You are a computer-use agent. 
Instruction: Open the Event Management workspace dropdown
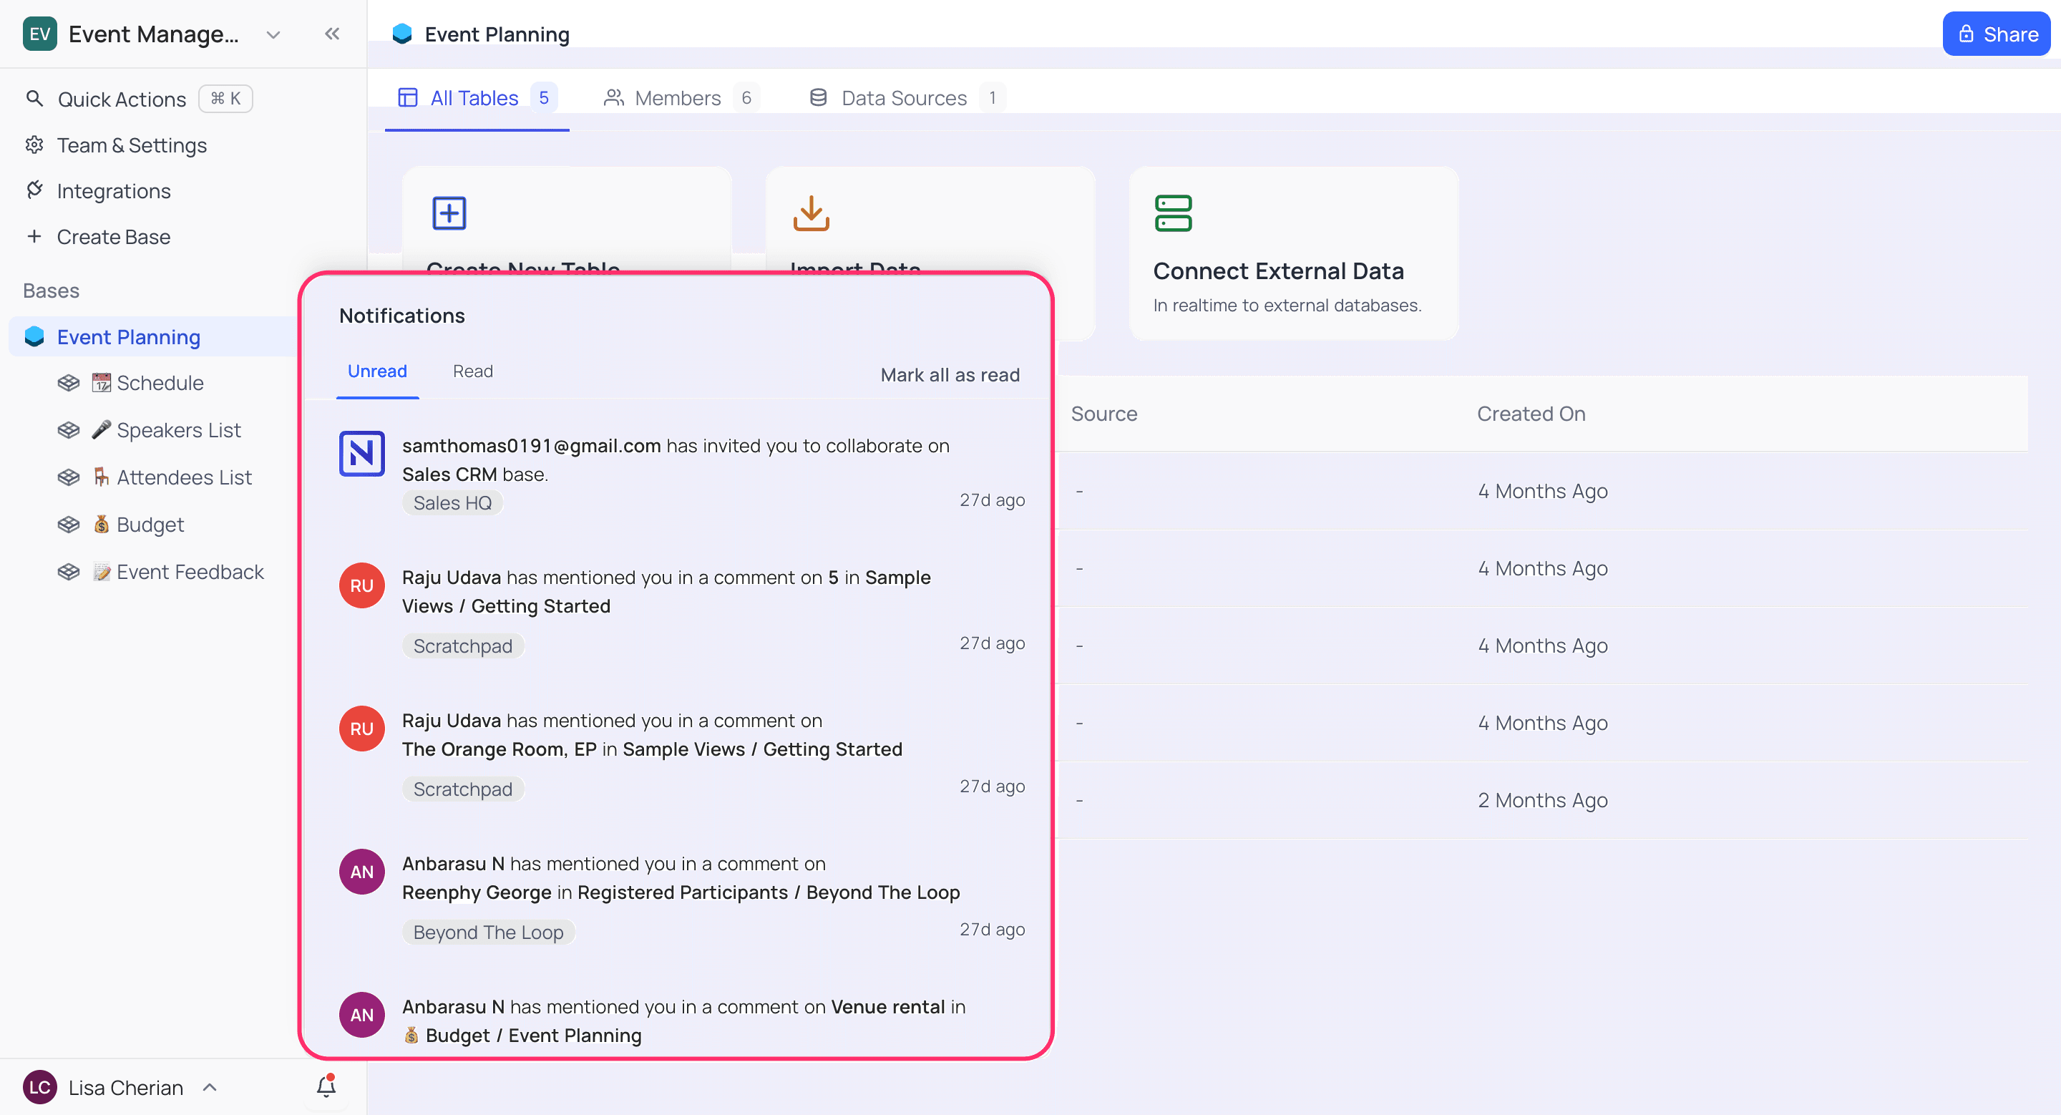point(273,34)
